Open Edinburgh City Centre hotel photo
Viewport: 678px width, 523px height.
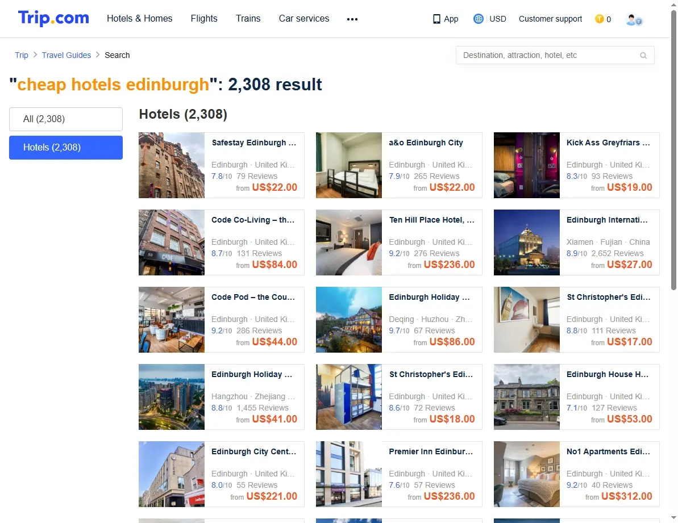[172, 474]
